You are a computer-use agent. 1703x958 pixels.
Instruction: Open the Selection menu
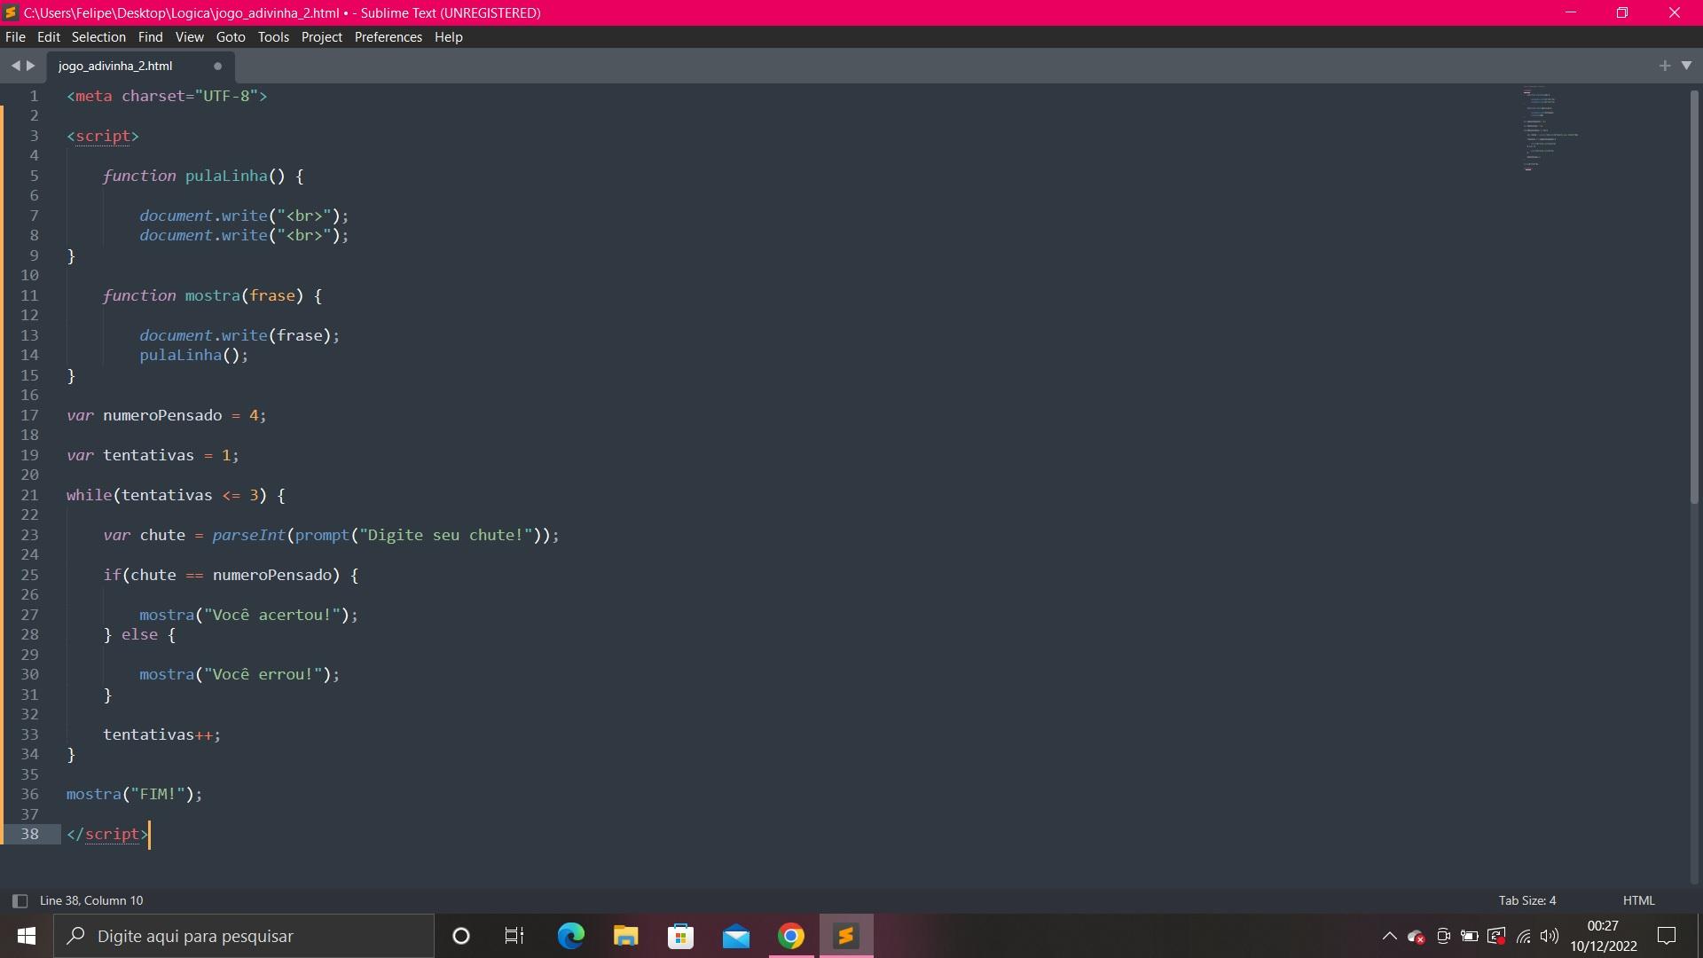pyautogui.click(x=98, y=37)
